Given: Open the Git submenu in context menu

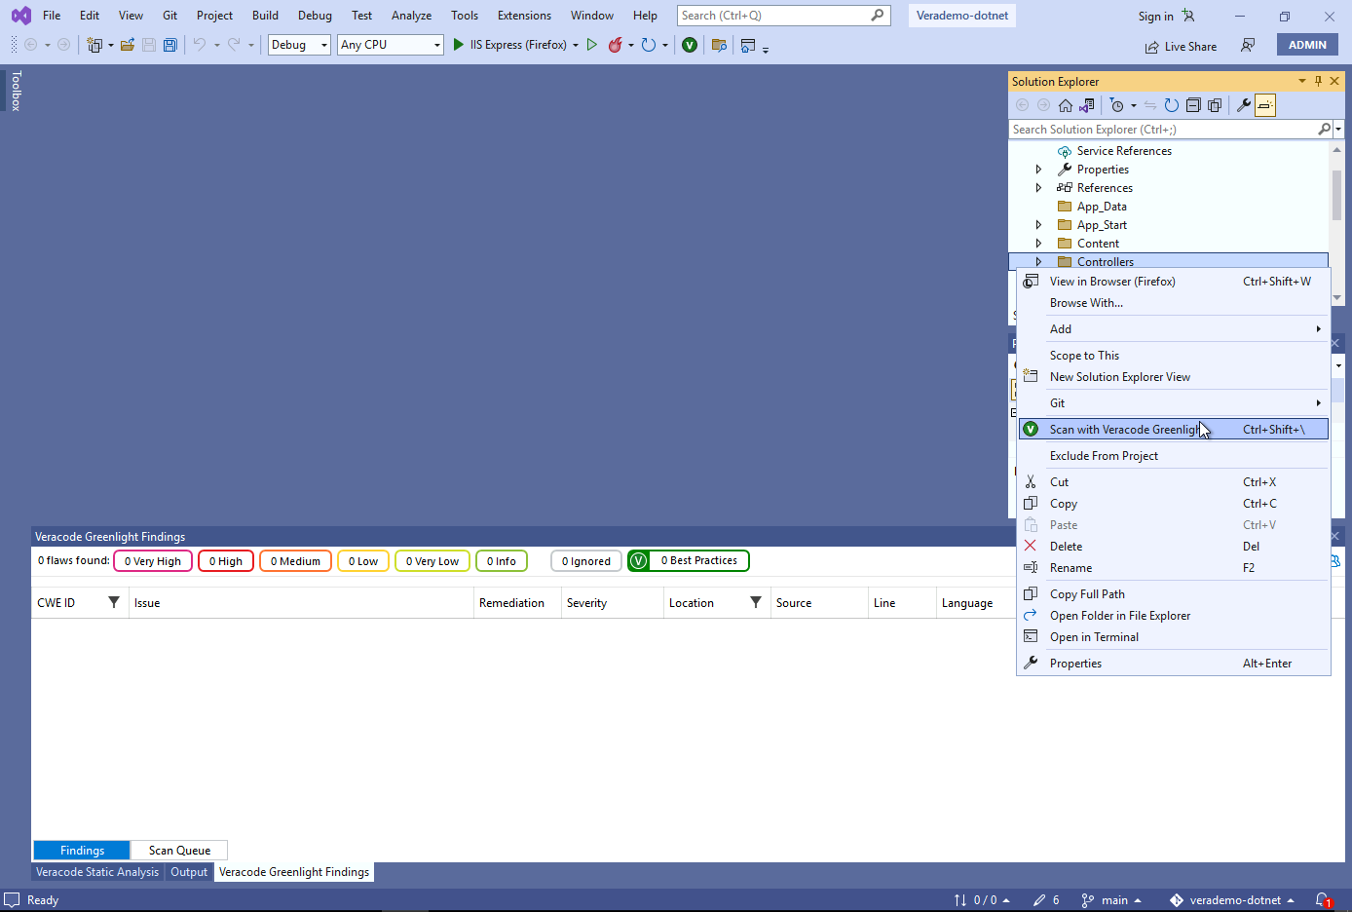Looking at the screenshot, I should tap(1174, 403).
